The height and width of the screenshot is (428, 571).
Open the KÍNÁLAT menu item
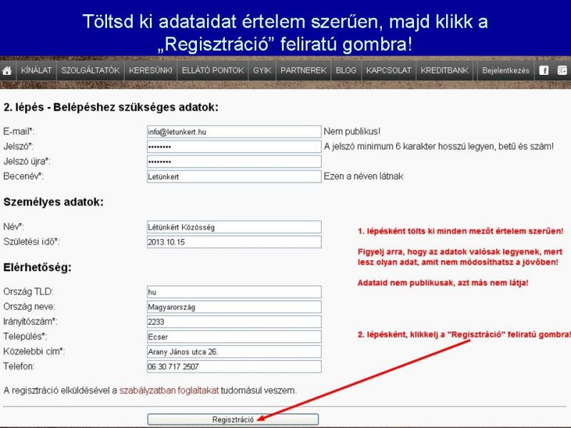point(36,70)
